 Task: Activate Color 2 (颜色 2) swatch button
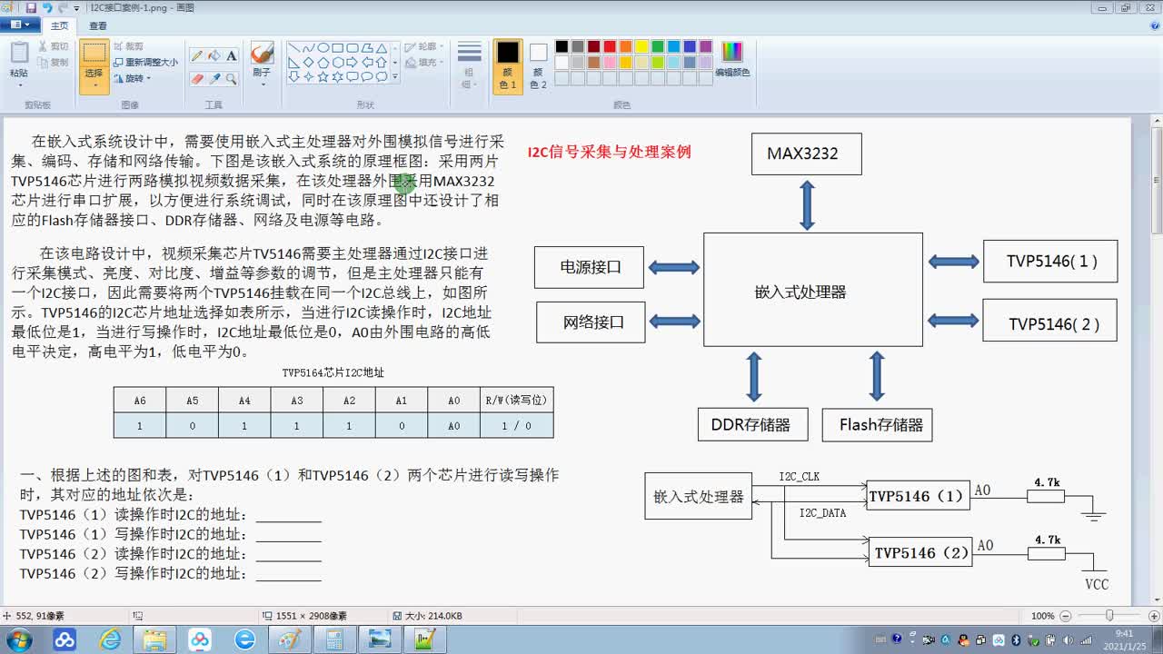(539, 65)
